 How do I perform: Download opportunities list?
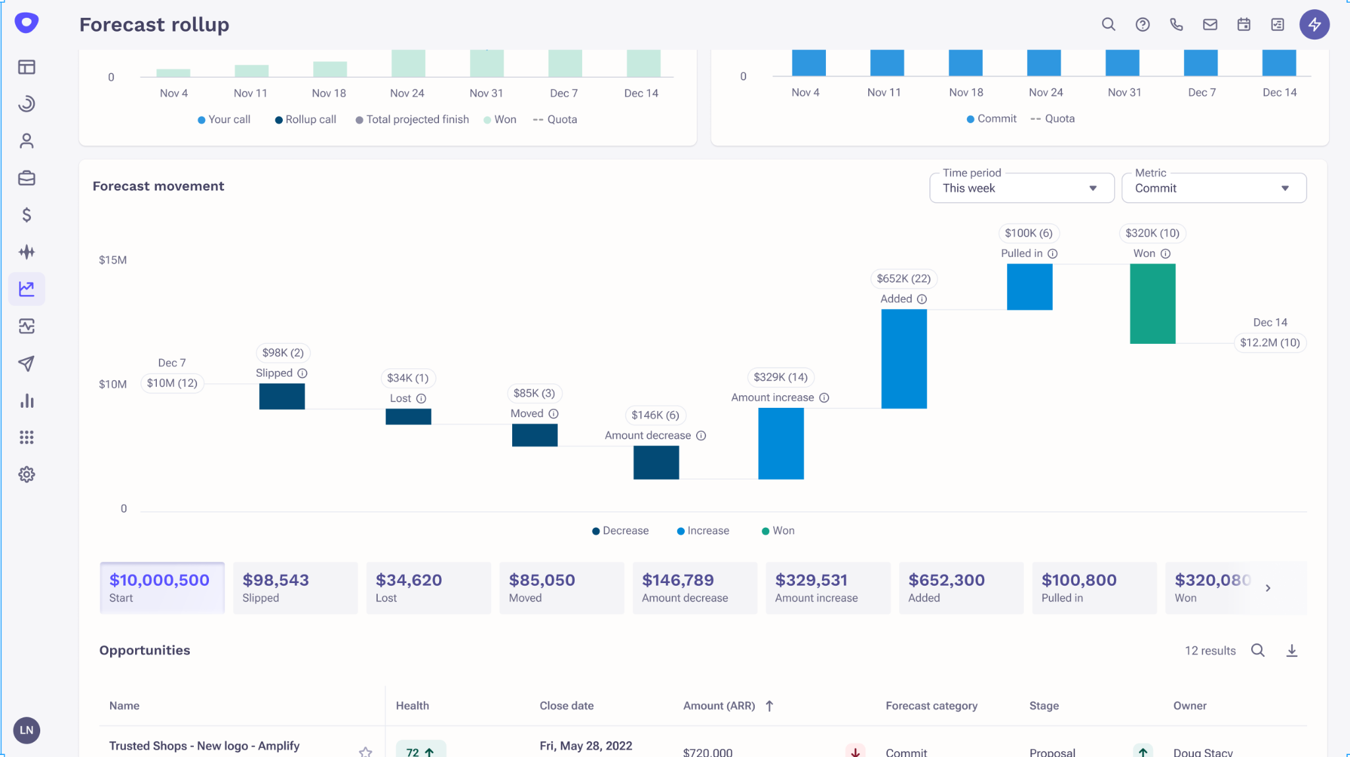click(x=1291, y=650)
